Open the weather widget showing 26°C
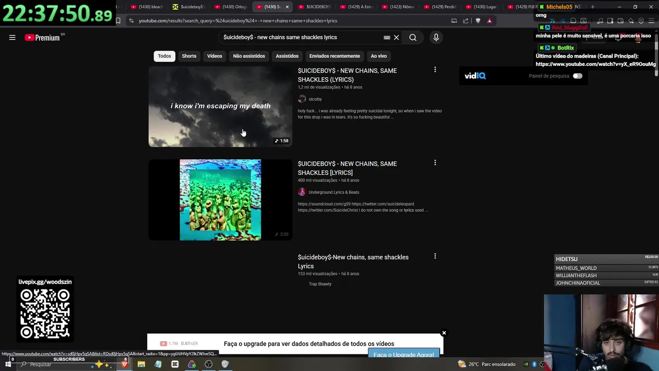The width and height of the screenshot is (659, 371). 486,364
